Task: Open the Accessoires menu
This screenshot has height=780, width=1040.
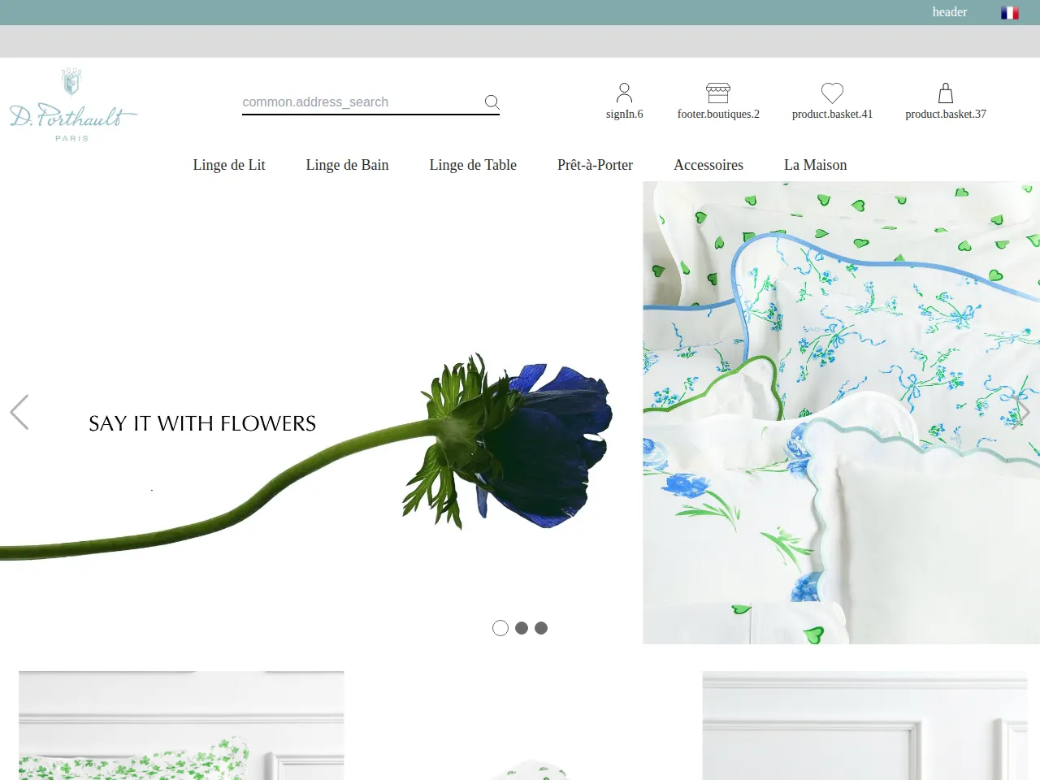Action: tap(708, 165)
